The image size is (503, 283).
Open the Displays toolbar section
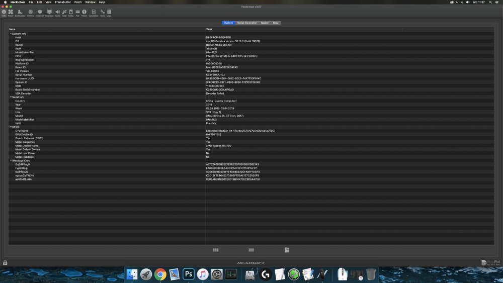point(49,13)
